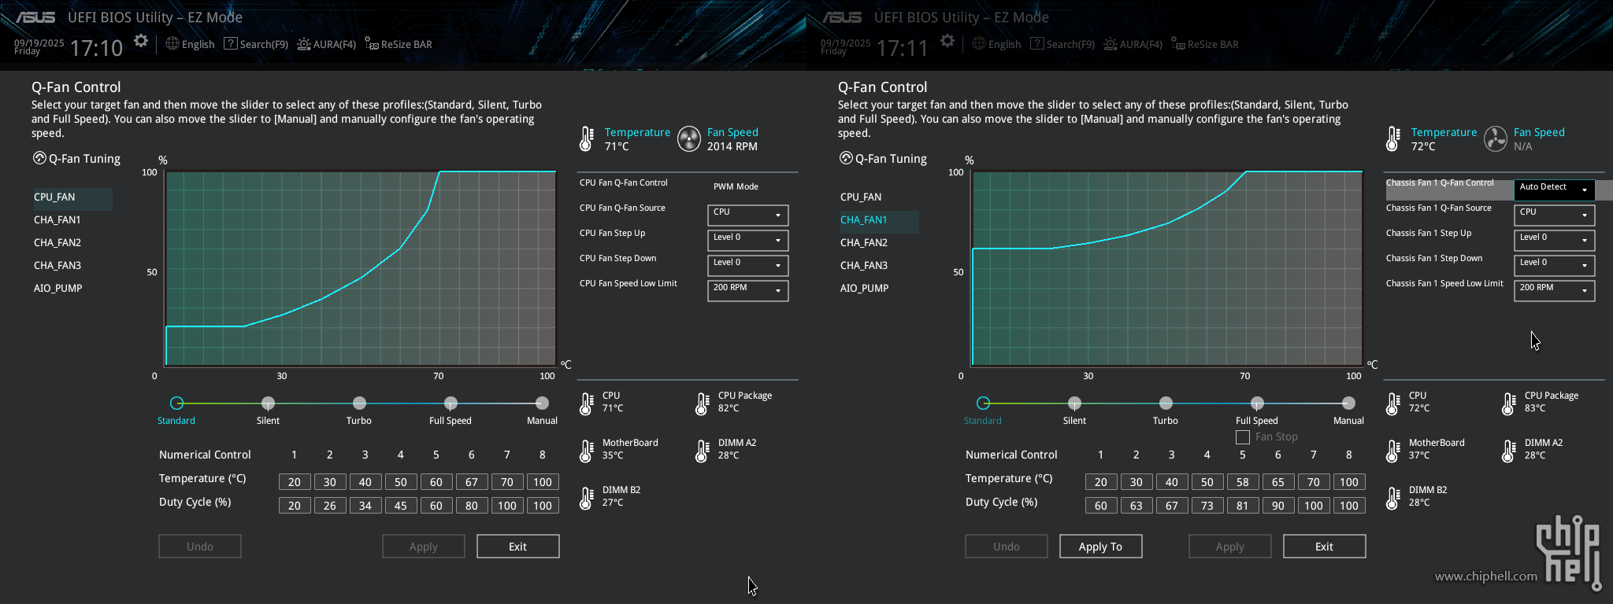Open Chassis Fan 1 Speed Low Limit dropdown

coord(1555,290)
